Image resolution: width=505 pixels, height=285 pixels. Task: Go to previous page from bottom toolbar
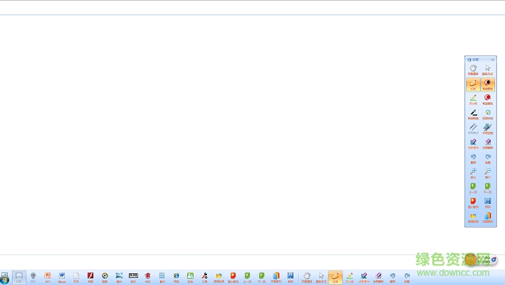[x=247, y=277]
